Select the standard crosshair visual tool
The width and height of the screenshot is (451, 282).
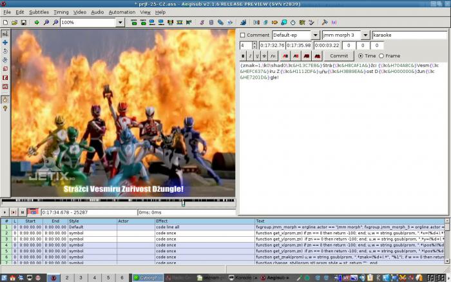pyautogui.click(x=5, y=34)
